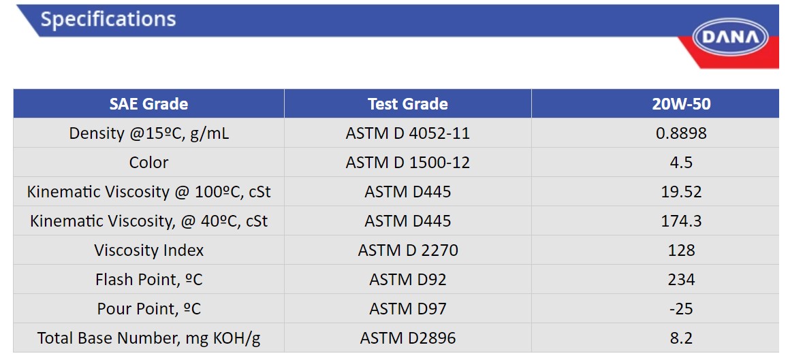The image size is (788, 360).
Task: Click the 0.8898 density value
Action: [x=681, y=133]
